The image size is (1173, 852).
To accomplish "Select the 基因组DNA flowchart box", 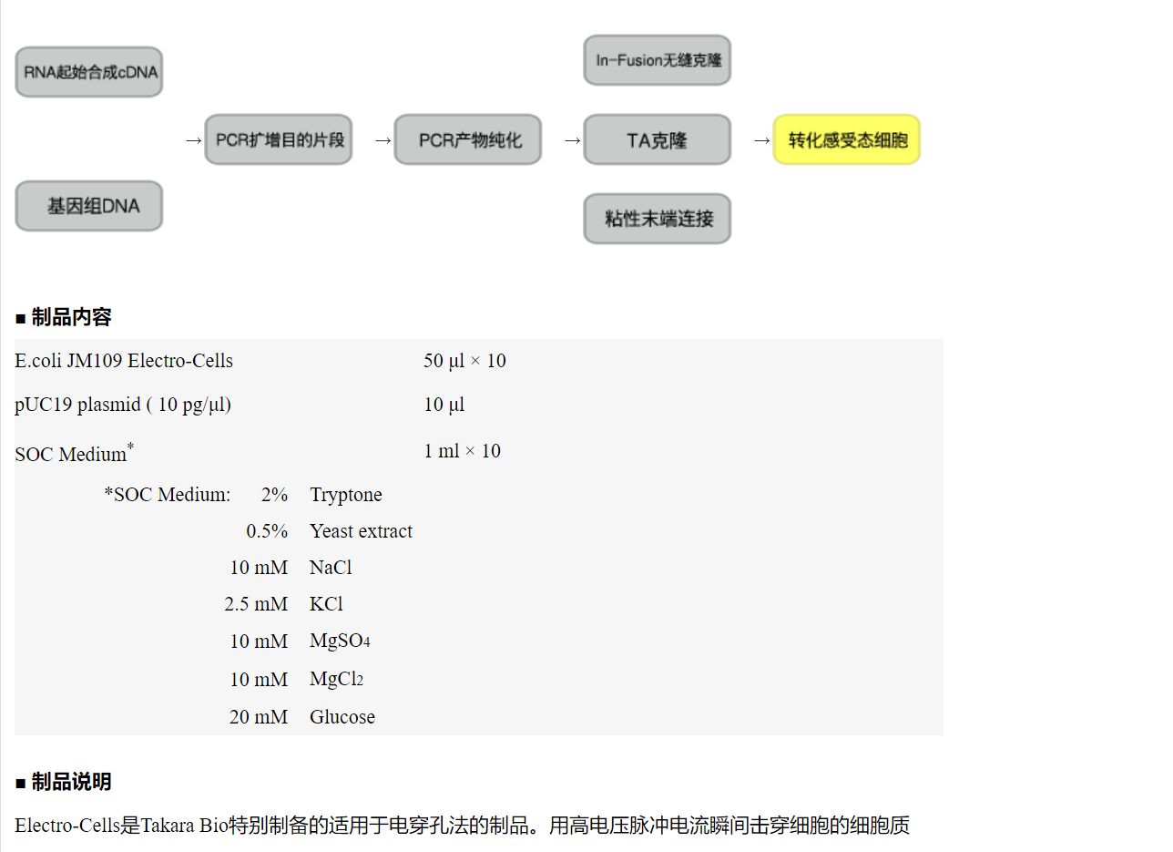I will click(89, 206).
